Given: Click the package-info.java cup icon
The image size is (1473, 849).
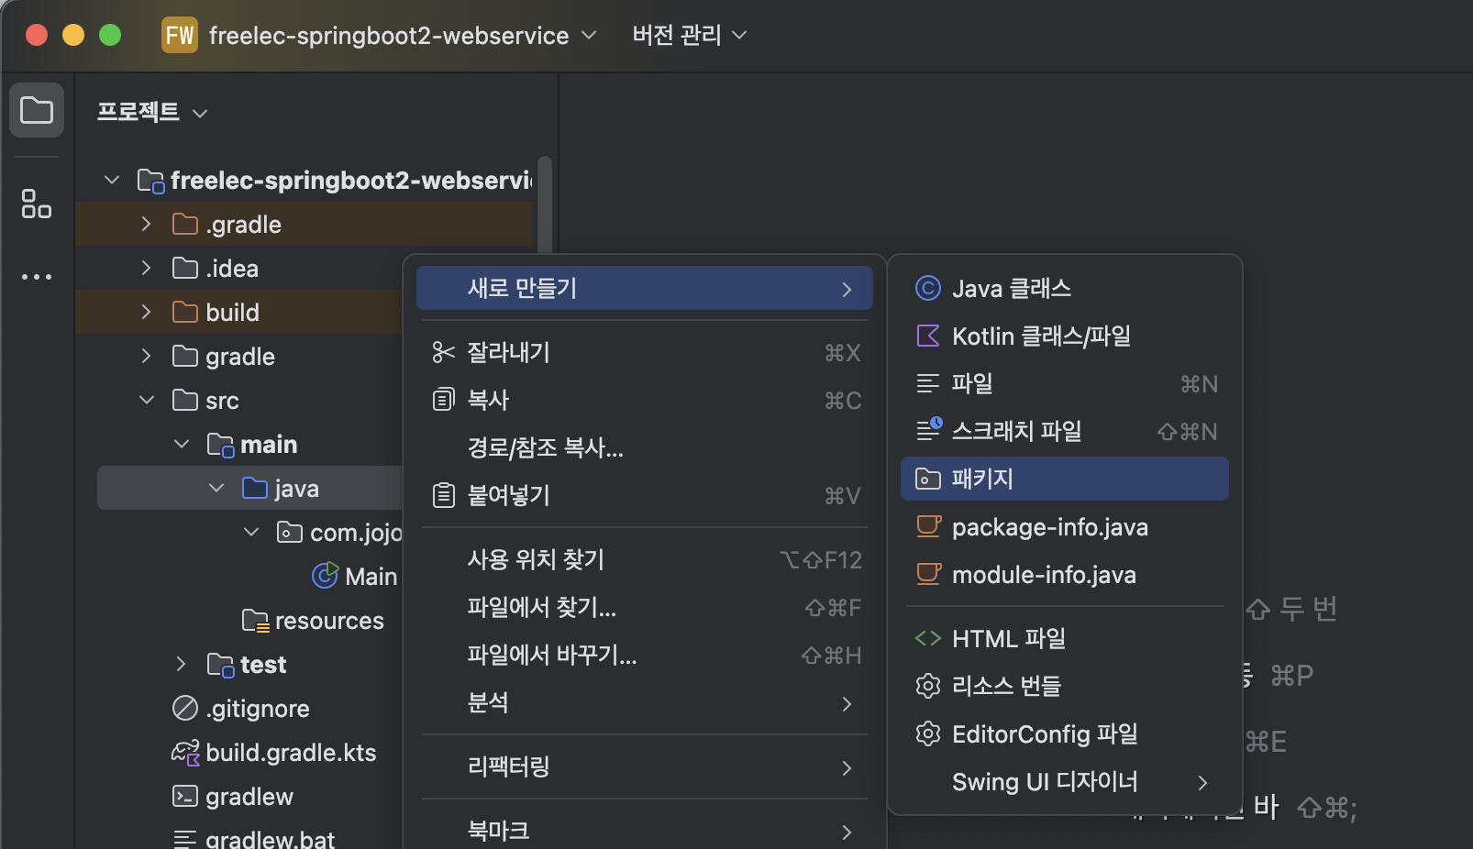Looking at the screenshot, I should (x=928, y=526).
